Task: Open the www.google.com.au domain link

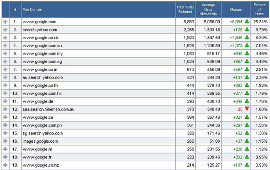Action: 42,45
